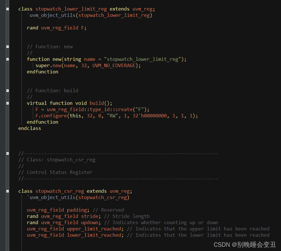281x251 pixels.
Task: Fold the Function: new comment block
Action: 7,46
